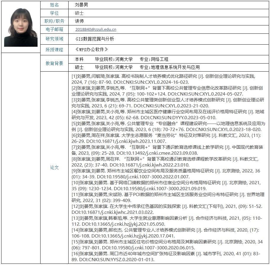Click the profile photo of the lecturer

pyautogui.click(x=21, y=27)
